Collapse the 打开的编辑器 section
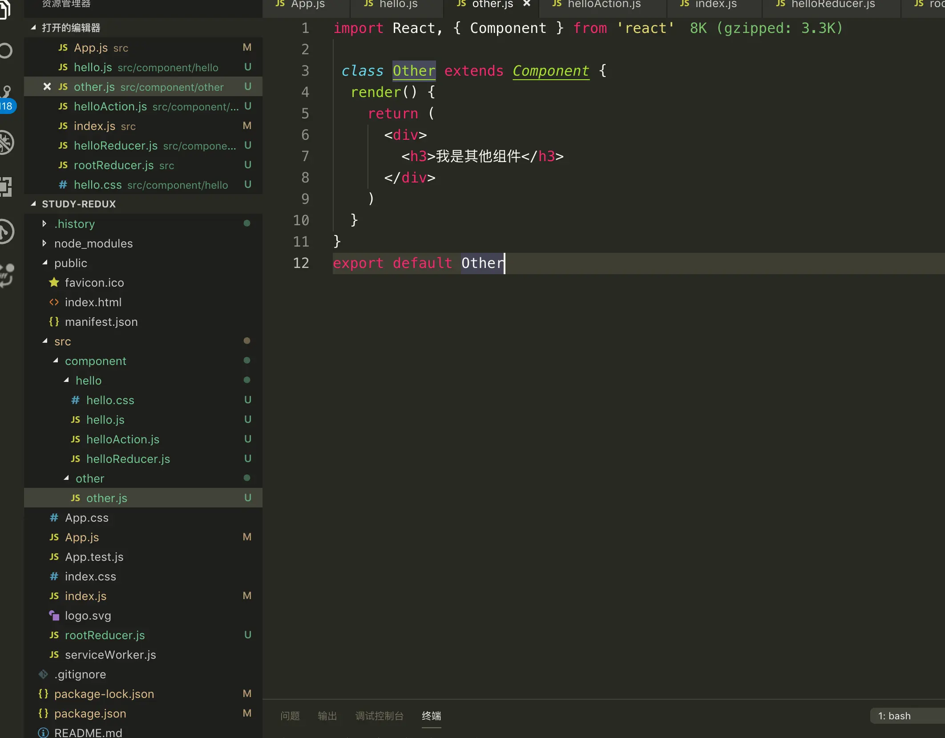The height and width of the screenshot is (738, 945). [x=143, y=28]
